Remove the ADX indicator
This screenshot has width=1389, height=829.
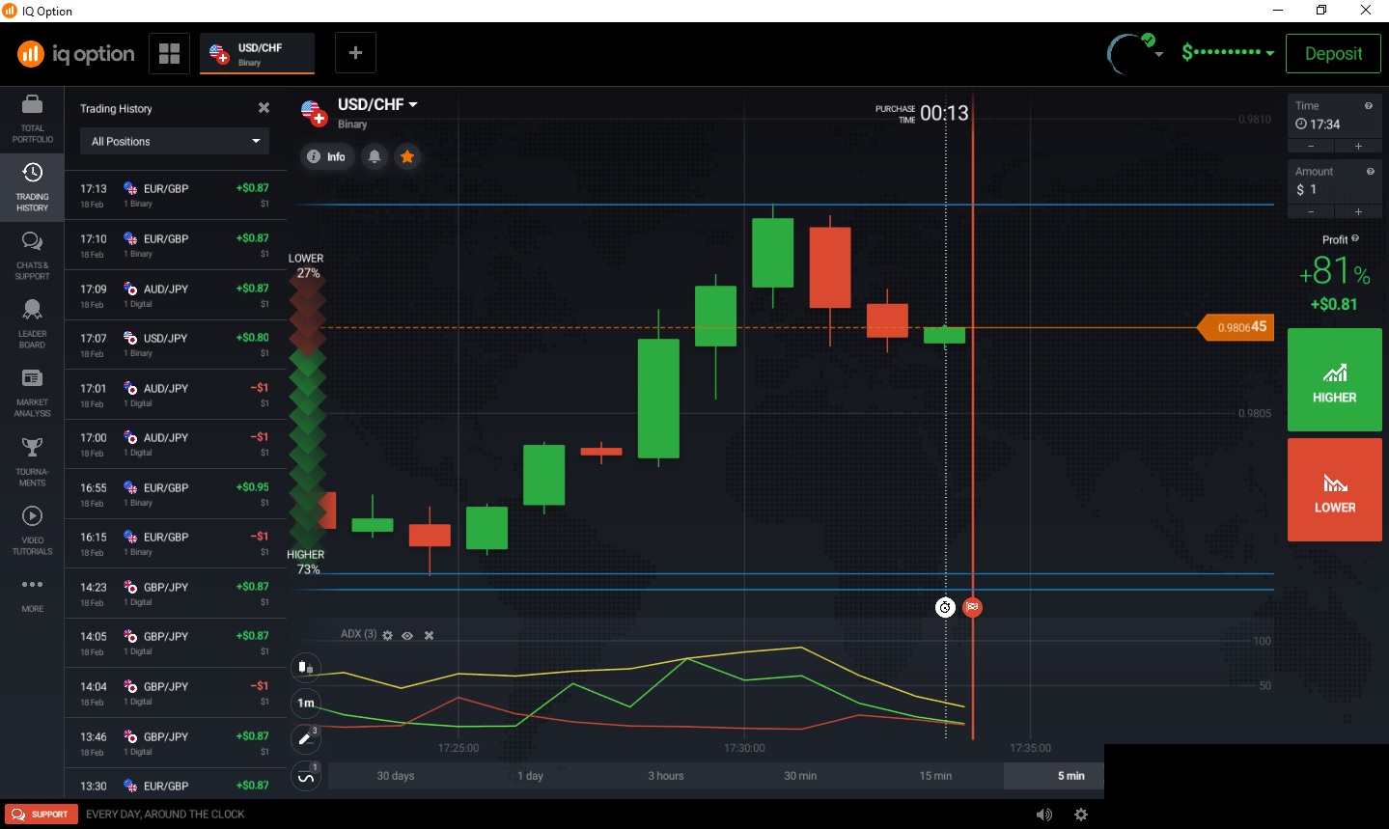click(430, 635)
